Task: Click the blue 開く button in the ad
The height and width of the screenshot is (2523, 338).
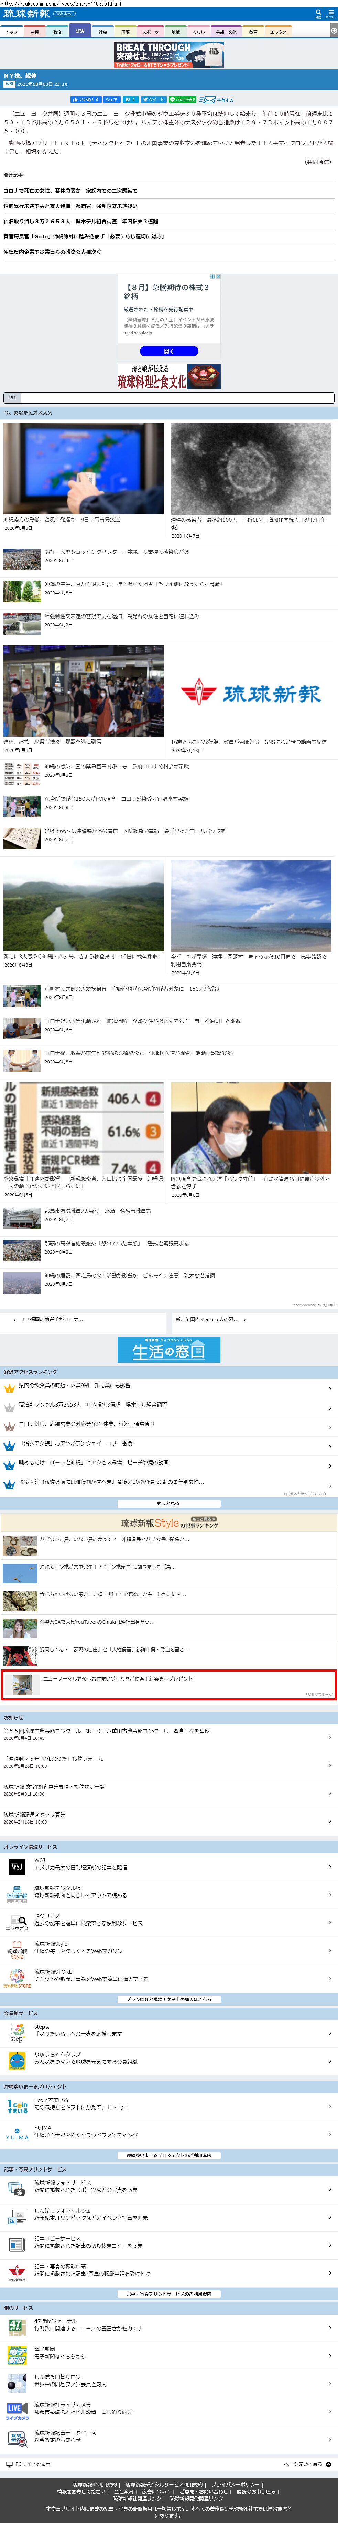Action: pos(169,351)
